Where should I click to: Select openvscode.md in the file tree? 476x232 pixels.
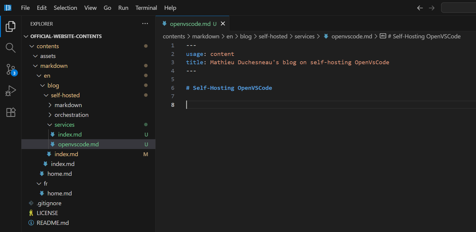[x=88, y=144]
